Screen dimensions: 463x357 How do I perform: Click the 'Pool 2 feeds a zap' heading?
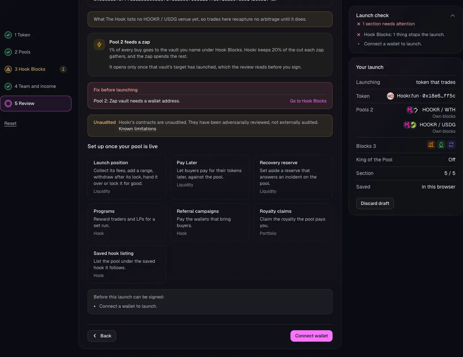tap(130, 42)
